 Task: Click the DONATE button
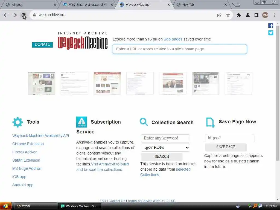(x=42, y=45)
